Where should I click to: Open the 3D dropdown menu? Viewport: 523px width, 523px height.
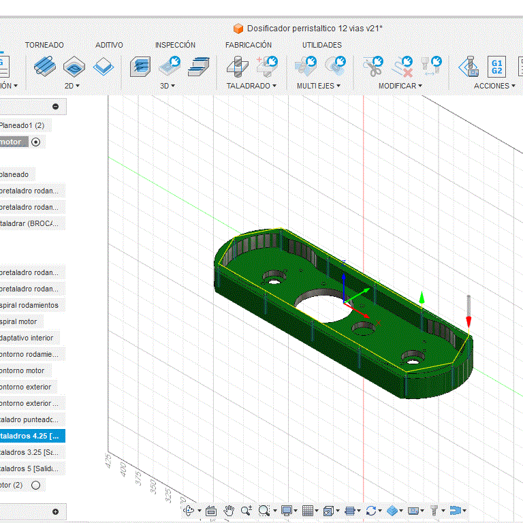[168, 86]
